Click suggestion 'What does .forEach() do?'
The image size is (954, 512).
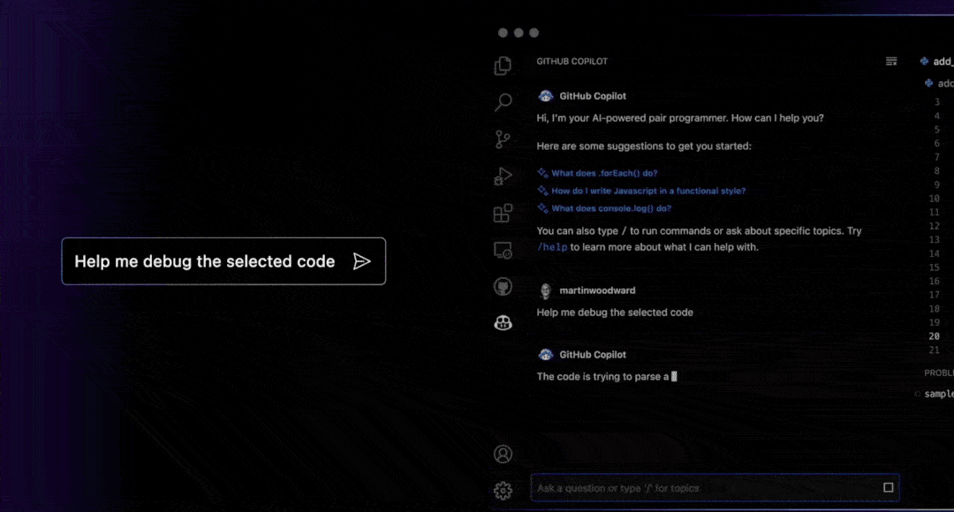(x=604, y=173)
